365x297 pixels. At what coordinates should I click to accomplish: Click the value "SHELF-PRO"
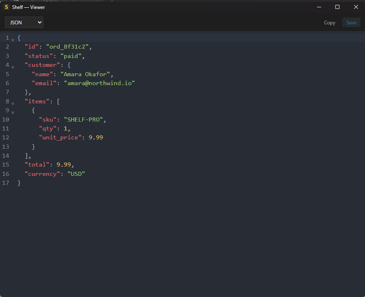click(83, 120)
